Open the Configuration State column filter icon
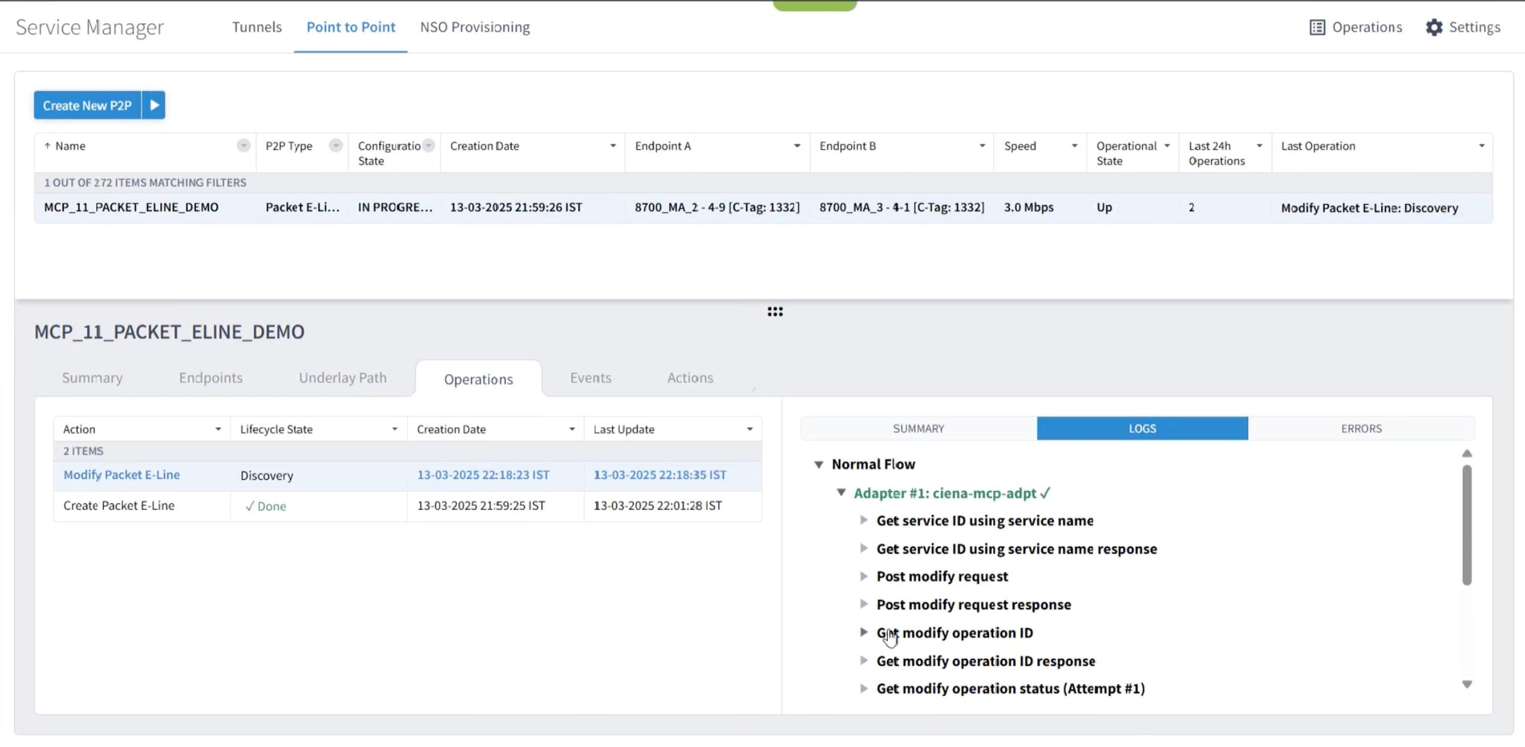Screen dimensions: 1525x747 [429, 146]
